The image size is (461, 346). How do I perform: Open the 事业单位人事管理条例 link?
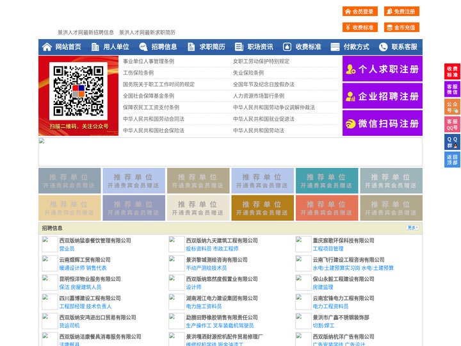[x=149, y=62]
